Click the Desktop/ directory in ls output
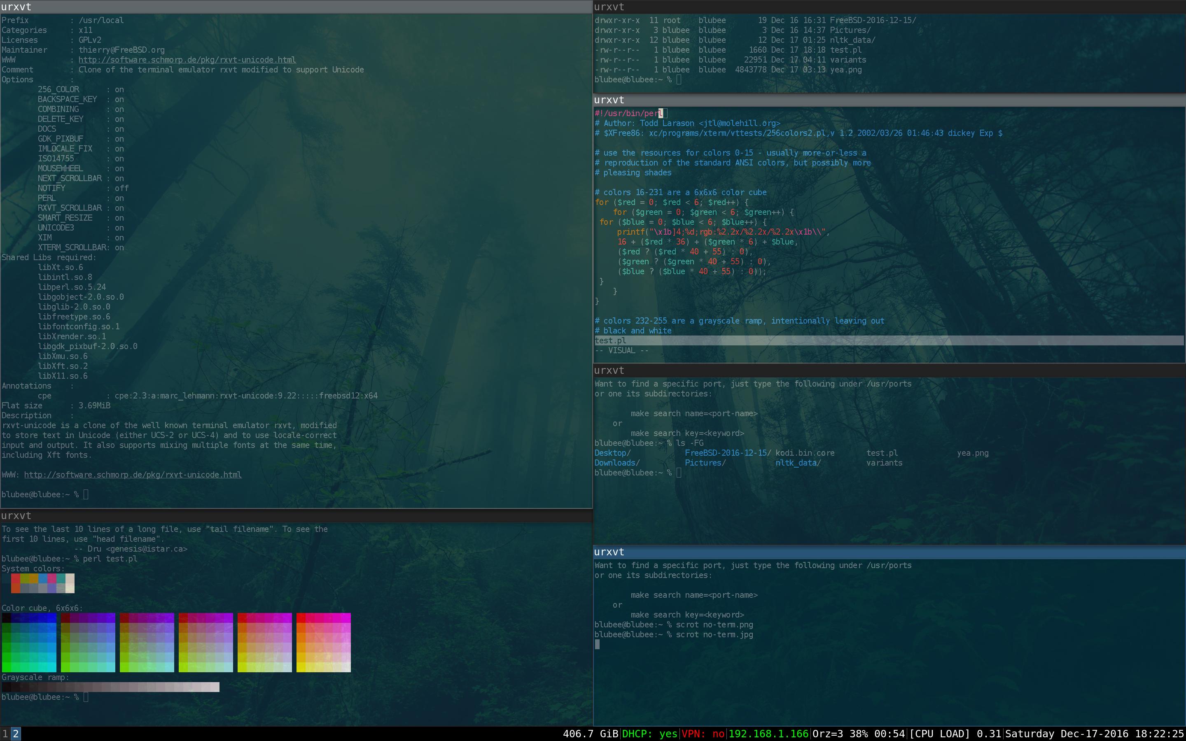The height and width of the screenshot is (741, 1186). [612, 453]
